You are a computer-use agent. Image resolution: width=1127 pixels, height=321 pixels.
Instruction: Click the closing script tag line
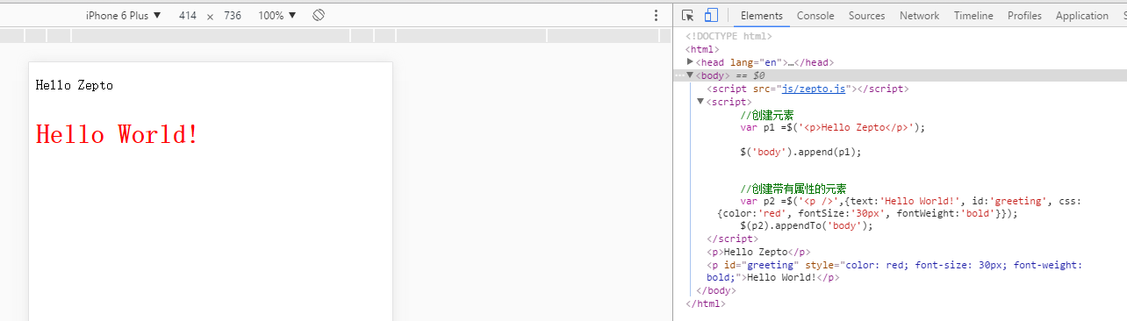pos(733,239)
